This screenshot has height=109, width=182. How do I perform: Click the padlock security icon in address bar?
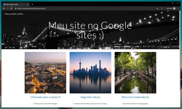16,8
